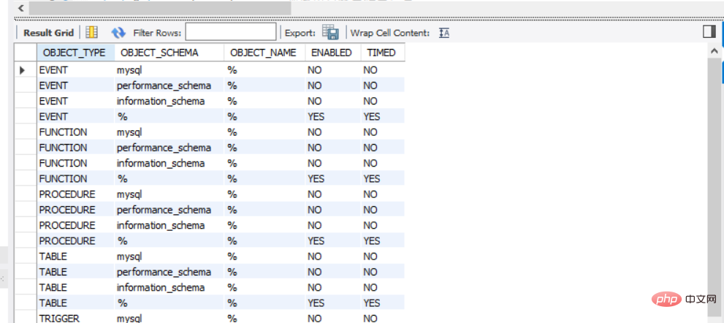
Task: Select the current row indicator arrow
Action: coord(22,70)
